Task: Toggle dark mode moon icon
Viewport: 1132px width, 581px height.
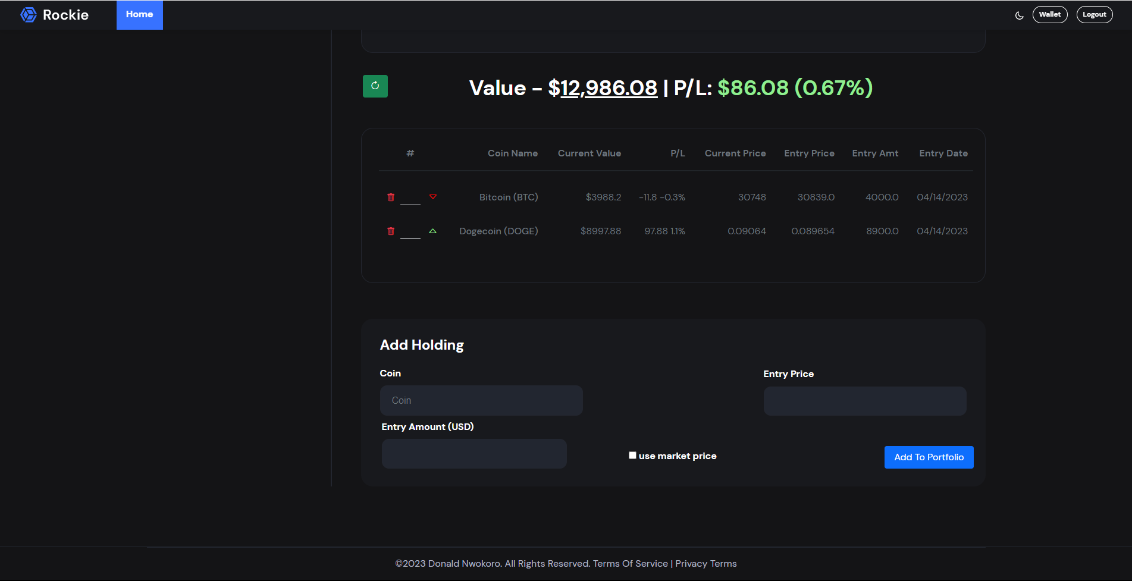Action: point(1020,15)
